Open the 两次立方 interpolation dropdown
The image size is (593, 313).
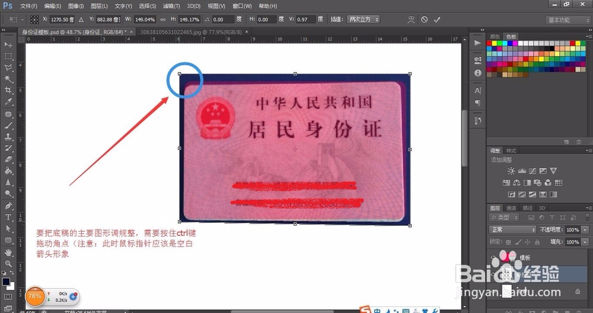(363, 20)
